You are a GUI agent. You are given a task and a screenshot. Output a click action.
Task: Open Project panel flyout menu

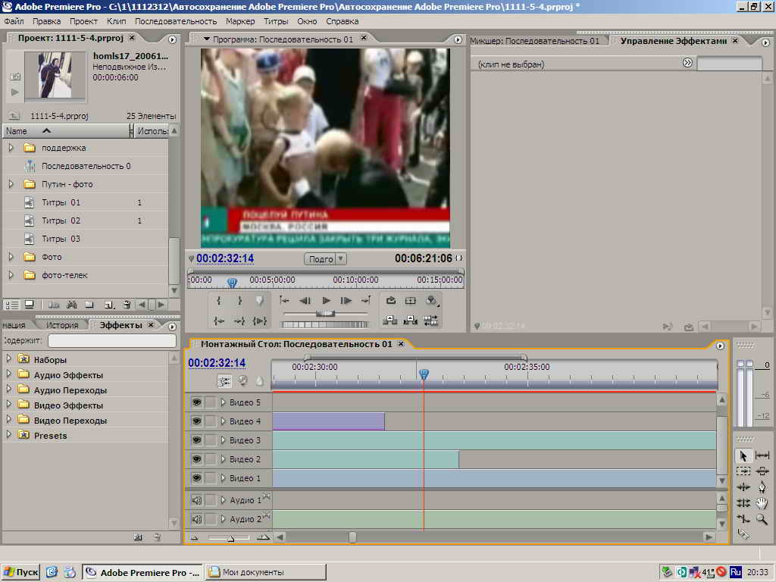click(x=172, y=39)
